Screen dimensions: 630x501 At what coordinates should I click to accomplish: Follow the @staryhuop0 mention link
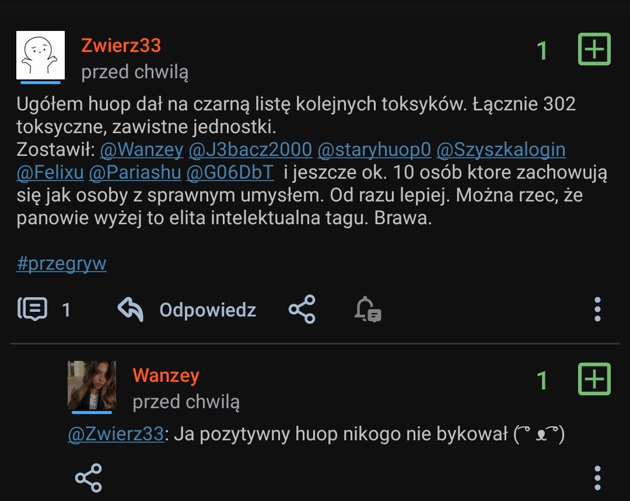pos(374,149)
